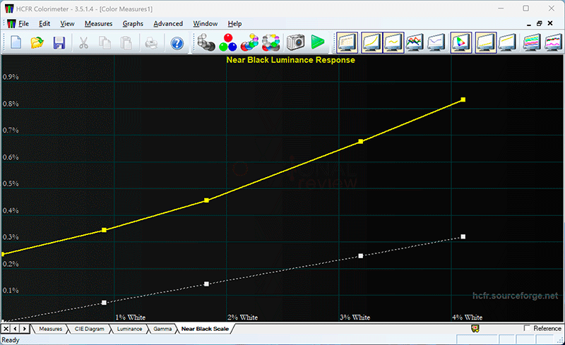Go to the next tab using the right arrow
The height and width of the screenshot is (345, 565).
tap(24, 329)
